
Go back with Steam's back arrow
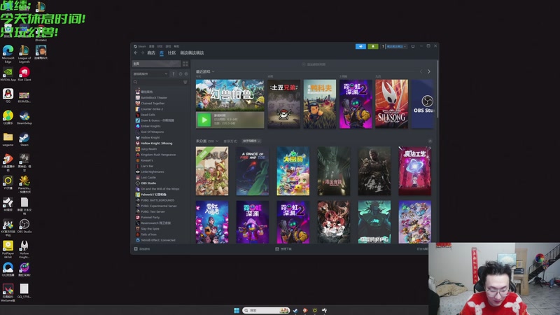[136, 53]
